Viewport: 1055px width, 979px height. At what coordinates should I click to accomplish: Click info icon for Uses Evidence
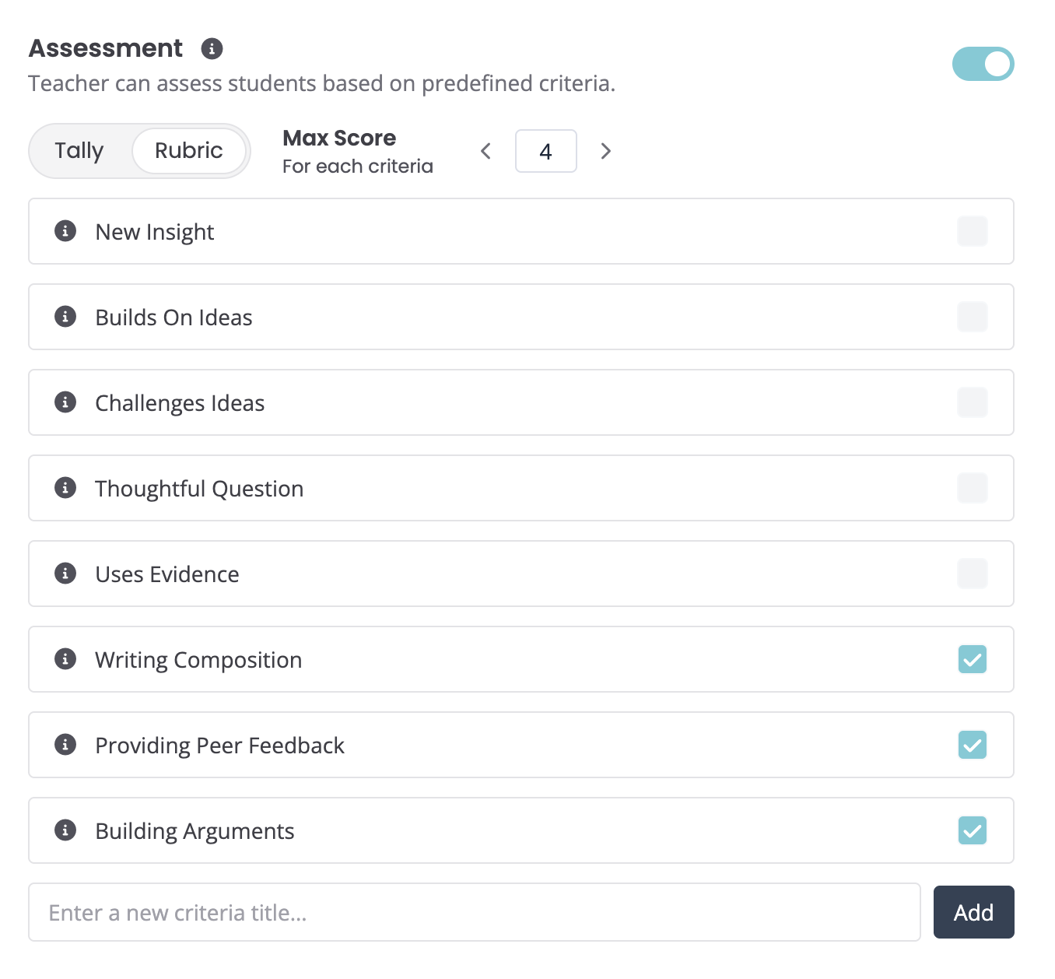click(65, 574)
